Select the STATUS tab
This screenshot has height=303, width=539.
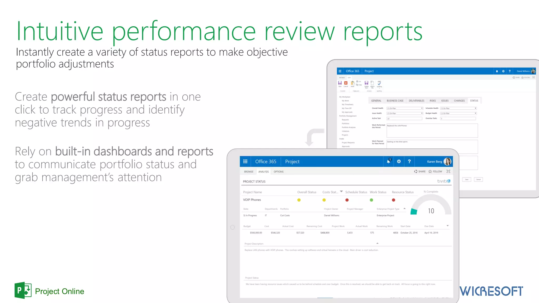(474, 101)
